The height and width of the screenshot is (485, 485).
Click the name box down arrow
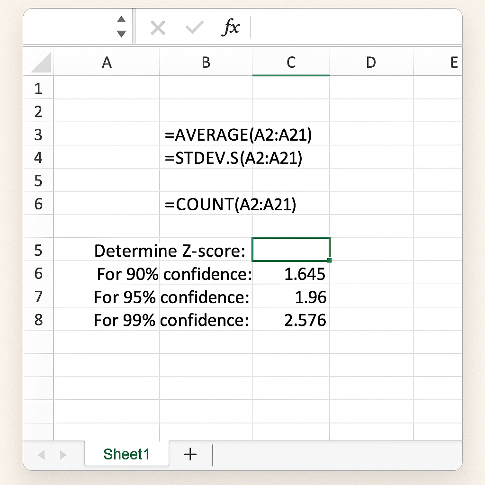122,34
